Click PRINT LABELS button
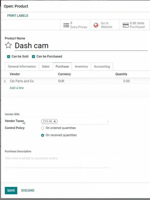Screen dimensions: 150x200 tap(17, 16)
